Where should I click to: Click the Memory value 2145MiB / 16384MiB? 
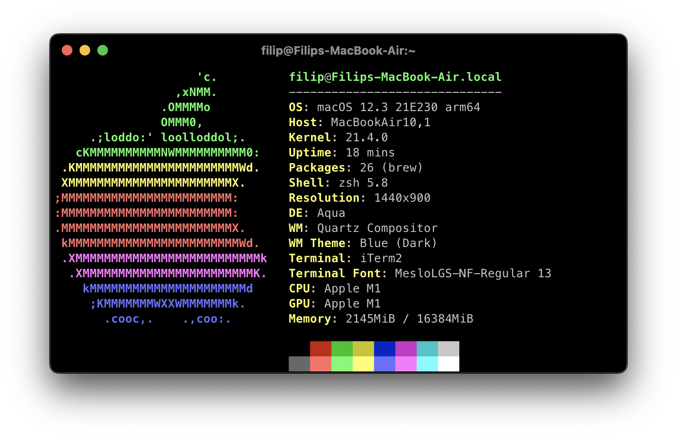tap(410, 319)
